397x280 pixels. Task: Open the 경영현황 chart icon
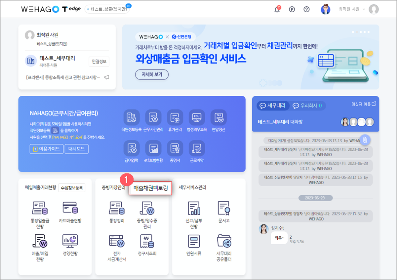(x=70, y=241)
